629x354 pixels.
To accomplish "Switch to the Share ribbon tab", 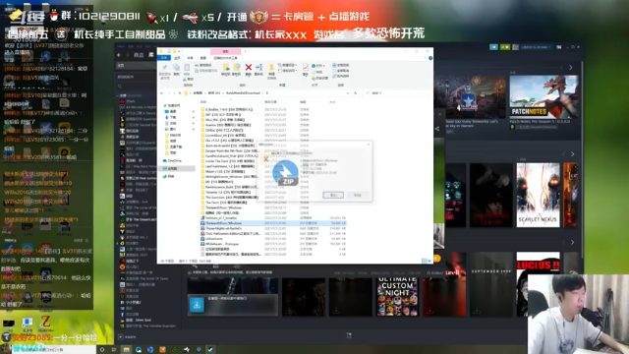I will [190, 58].
